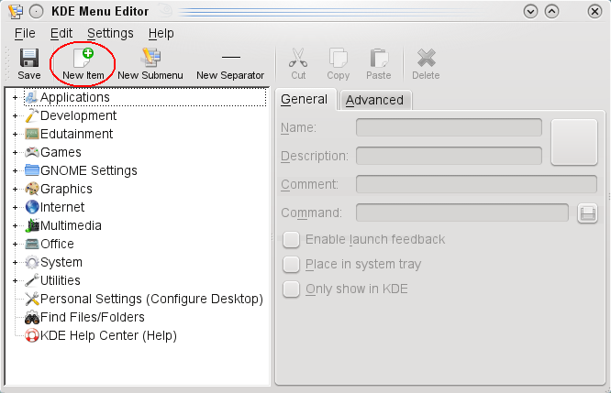Expand the Applications tree node
The width and height of the screenshot is (611, 393).
click(x=15, y=97)
